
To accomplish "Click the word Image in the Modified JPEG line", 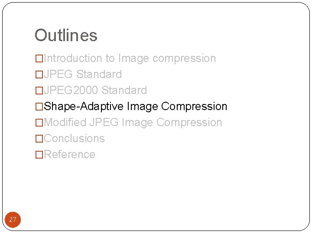I will point(137,123).
